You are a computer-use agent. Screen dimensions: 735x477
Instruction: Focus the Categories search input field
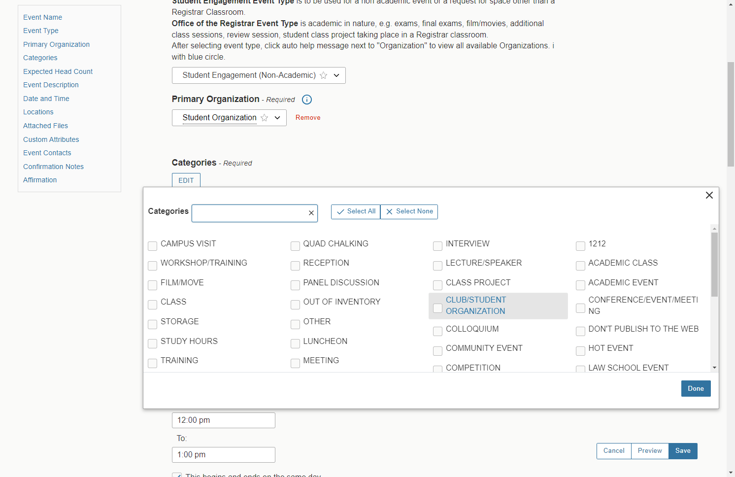pos(250,213)
